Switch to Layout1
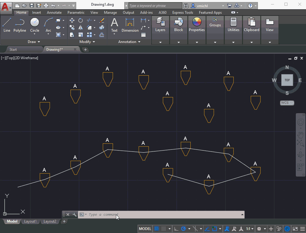306x233 pixels. point(30,221)
